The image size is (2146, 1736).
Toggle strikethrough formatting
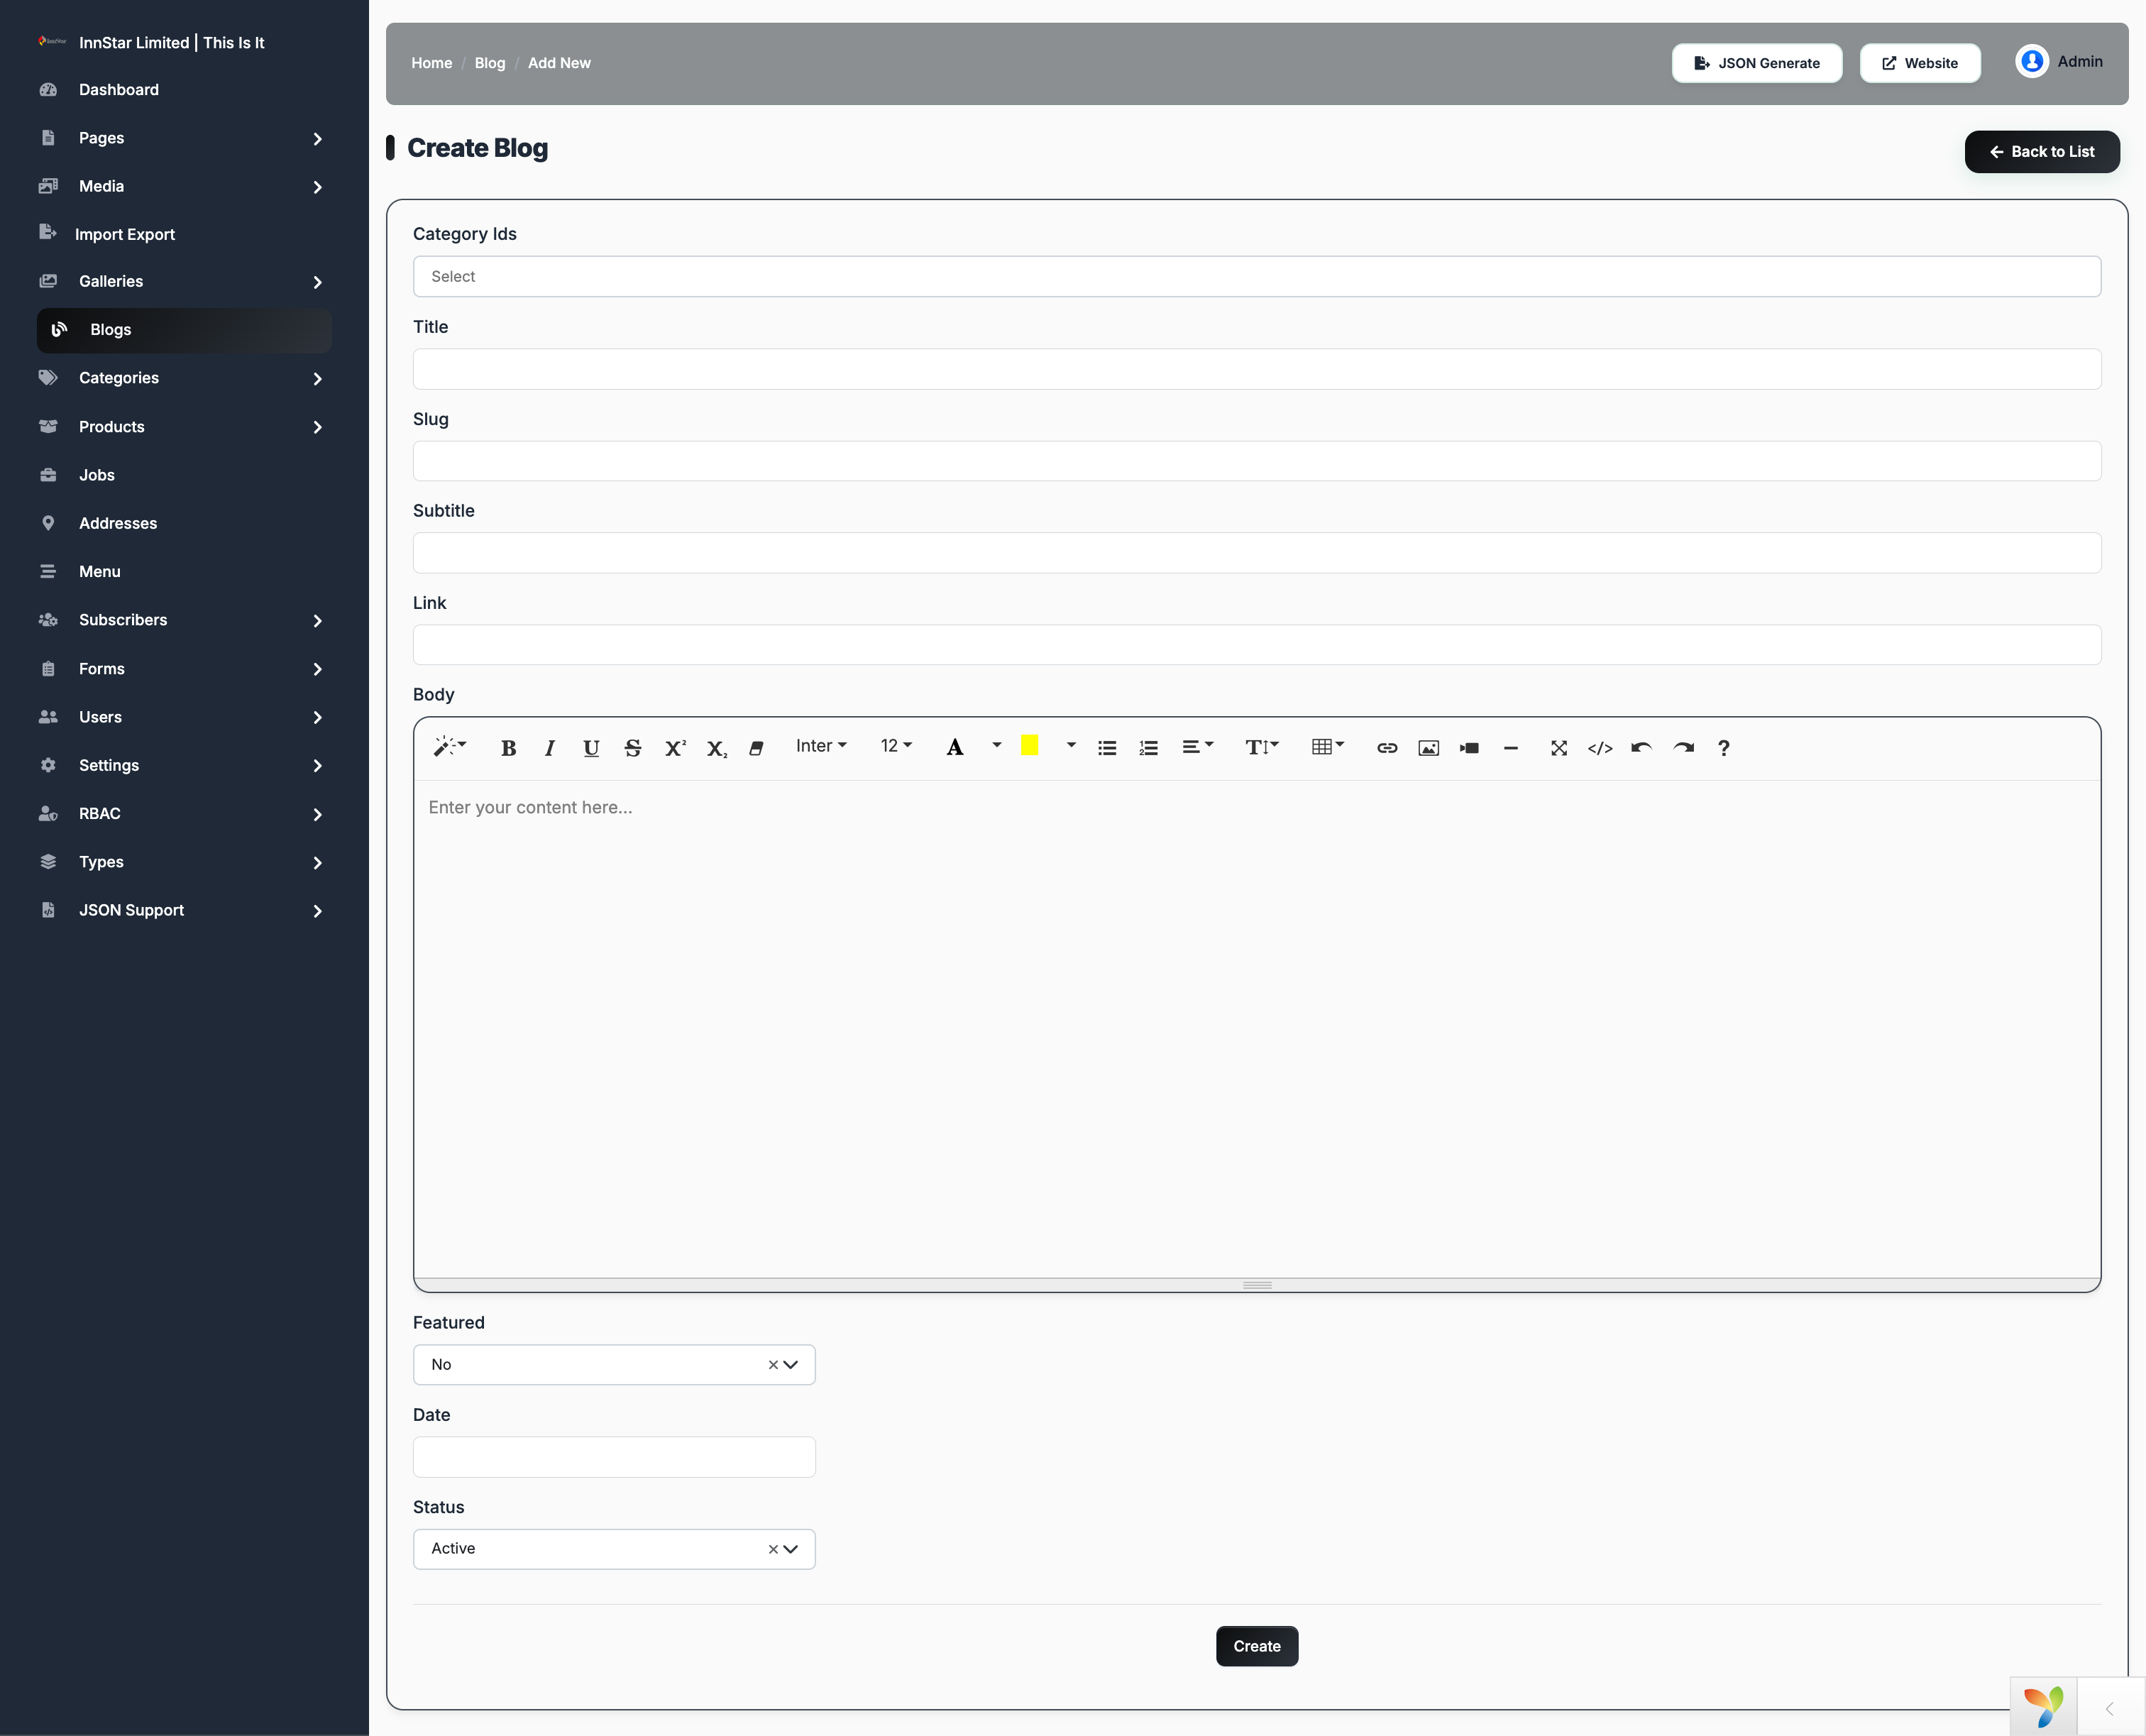pos(632,748)
